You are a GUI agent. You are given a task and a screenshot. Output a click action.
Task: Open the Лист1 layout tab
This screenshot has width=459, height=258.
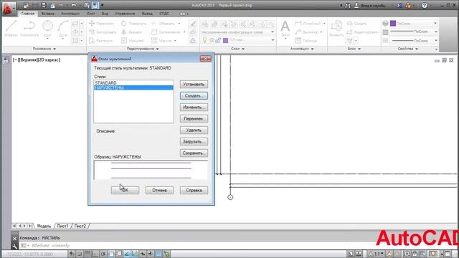[x=62, y=226]
